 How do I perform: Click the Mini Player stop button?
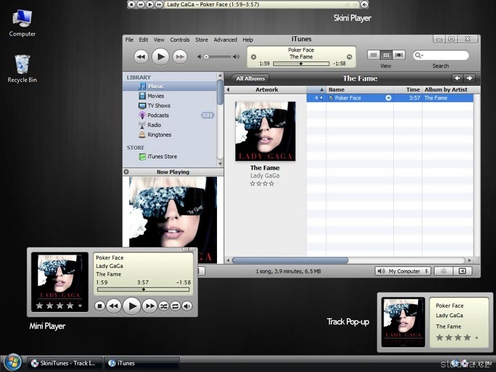click(x=99, y=306)
